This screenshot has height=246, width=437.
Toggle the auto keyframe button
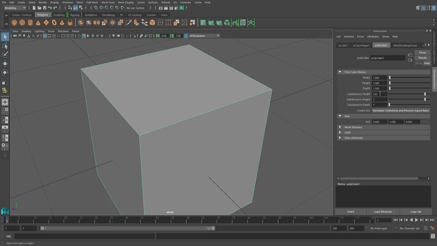click(x=426, y=228)
